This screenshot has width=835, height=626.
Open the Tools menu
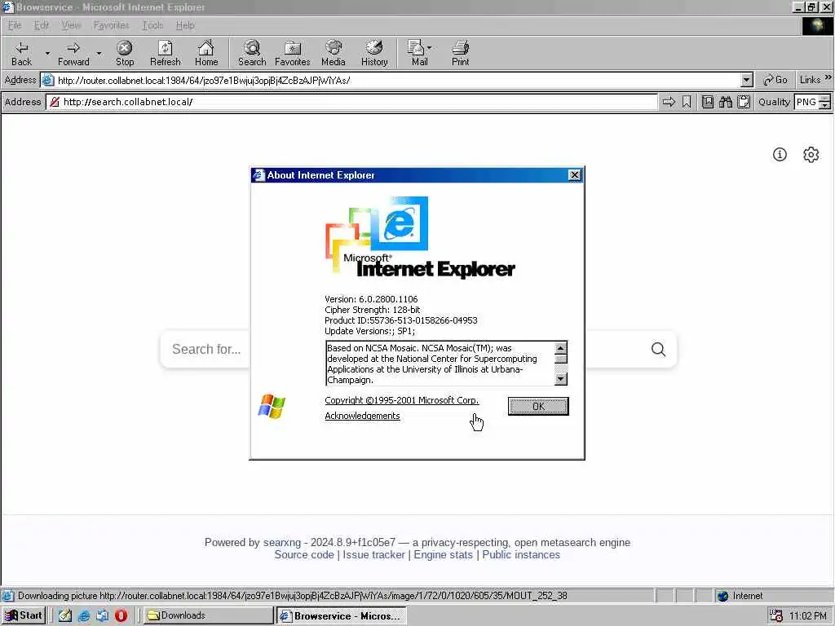(x=152, y=25)
